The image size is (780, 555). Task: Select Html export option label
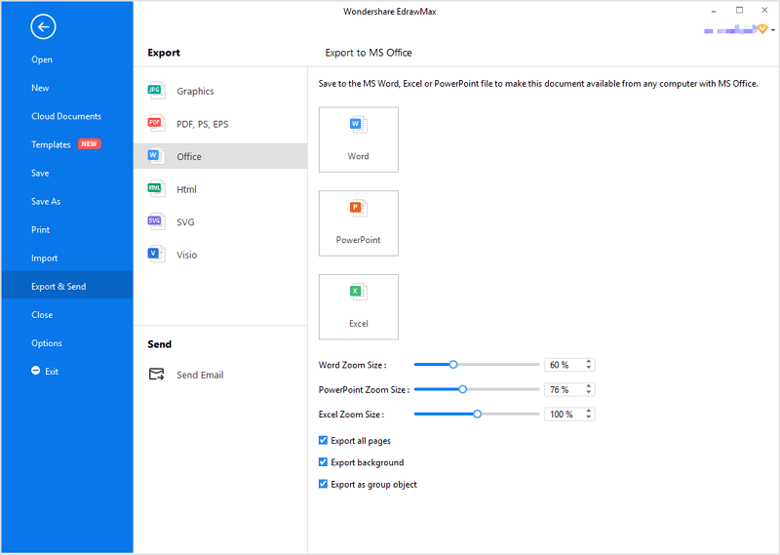point(186,189)
